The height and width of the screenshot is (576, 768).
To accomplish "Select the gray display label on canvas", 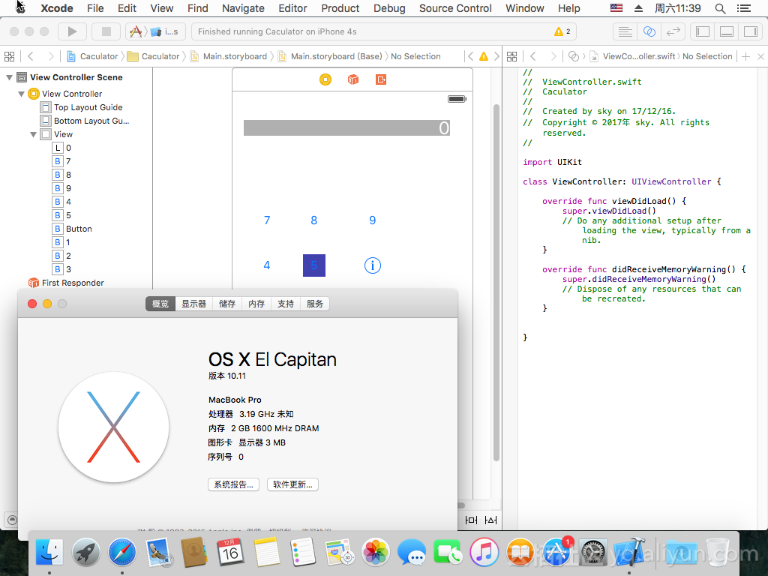I will [x=346, y=127].
